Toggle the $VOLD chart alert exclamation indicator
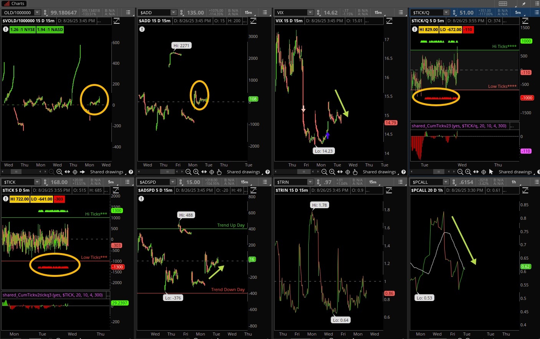Image resolution: width=540 pixels, height=339 pixels. click(6, 29)
